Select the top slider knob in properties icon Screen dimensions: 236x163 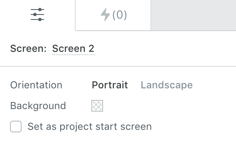click(x=40, y=10)
